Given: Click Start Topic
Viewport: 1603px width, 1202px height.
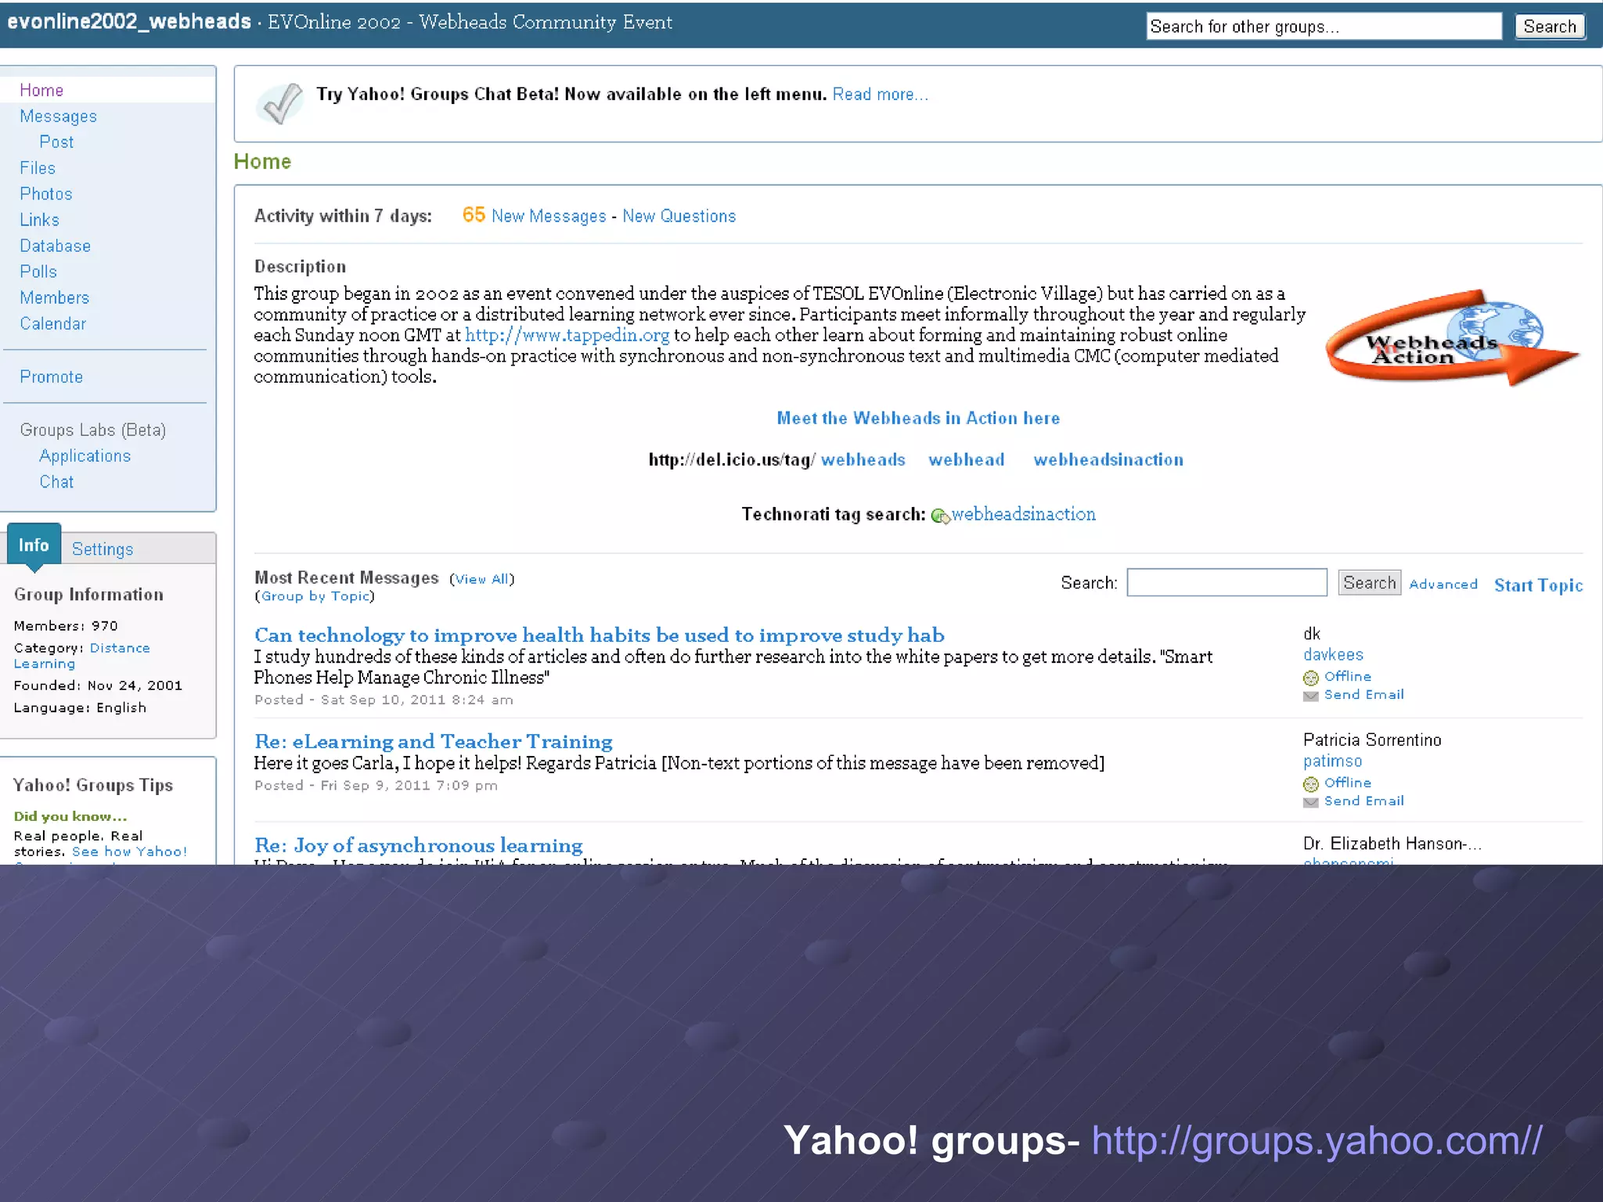Looking at the screenshot, I should [x=1538, y=585].
